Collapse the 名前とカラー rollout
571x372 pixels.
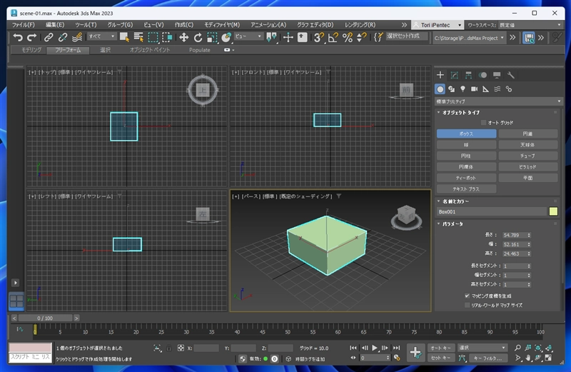pos(455,201)
